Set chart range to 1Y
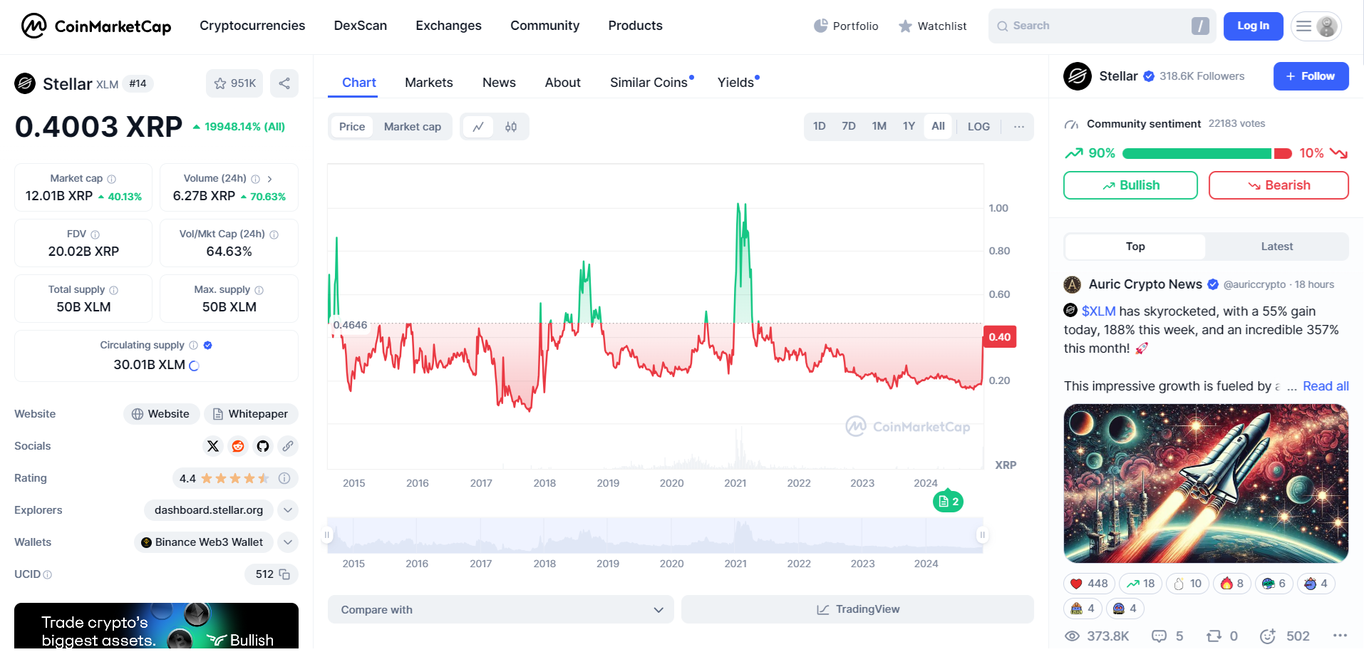This screenshot has height=657, width=1364. [909, 126]
